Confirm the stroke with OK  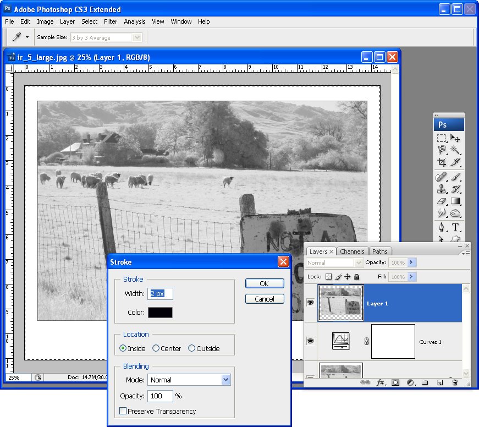click(265, 283)
